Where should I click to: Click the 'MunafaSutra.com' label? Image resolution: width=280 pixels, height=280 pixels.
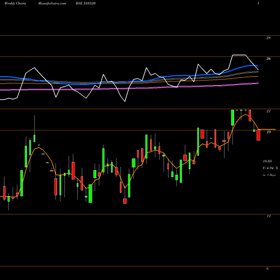[x=52, y=3]
